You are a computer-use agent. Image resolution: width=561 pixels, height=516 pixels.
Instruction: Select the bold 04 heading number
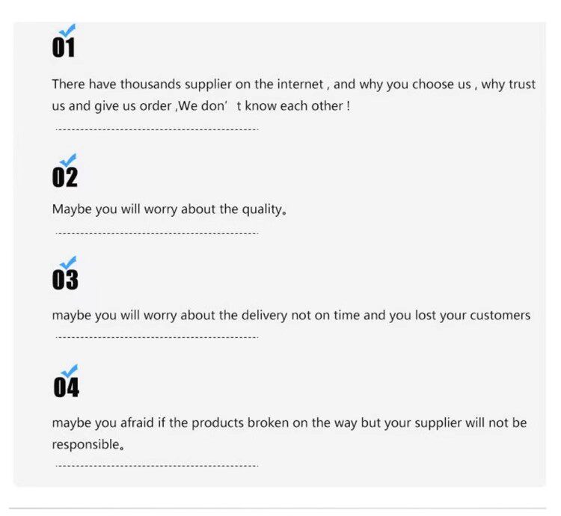coord(66,388)
